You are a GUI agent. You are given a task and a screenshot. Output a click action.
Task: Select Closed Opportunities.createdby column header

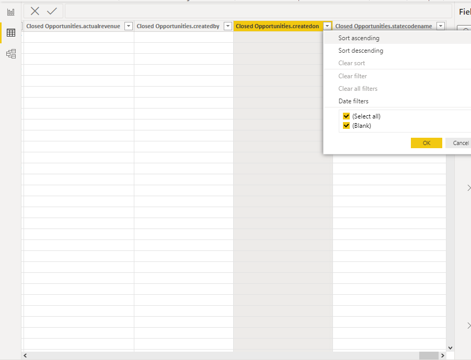[x=178, y=26]
